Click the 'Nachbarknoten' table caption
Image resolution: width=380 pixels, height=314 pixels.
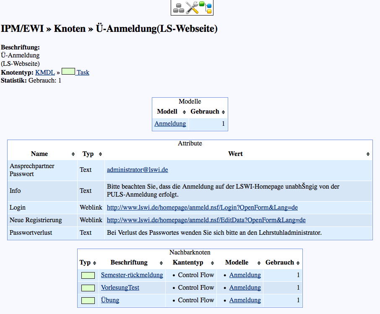(x=190, y=252)
